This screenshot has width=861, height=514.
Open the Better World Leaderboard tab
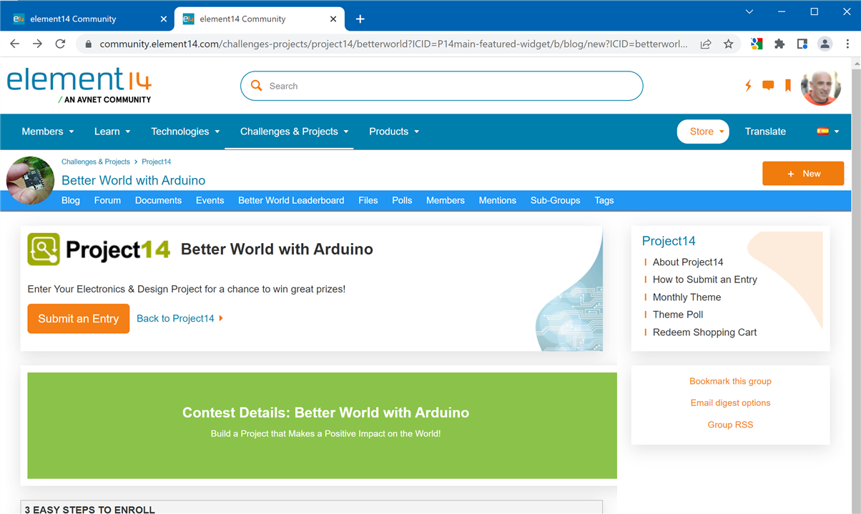pyautogui.click(x=291, y=200)
